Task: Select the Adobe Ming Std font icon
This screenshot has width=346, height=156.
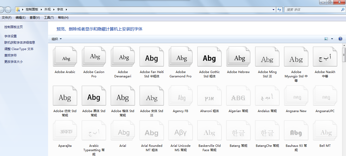Action: click(x=267, y=57)
